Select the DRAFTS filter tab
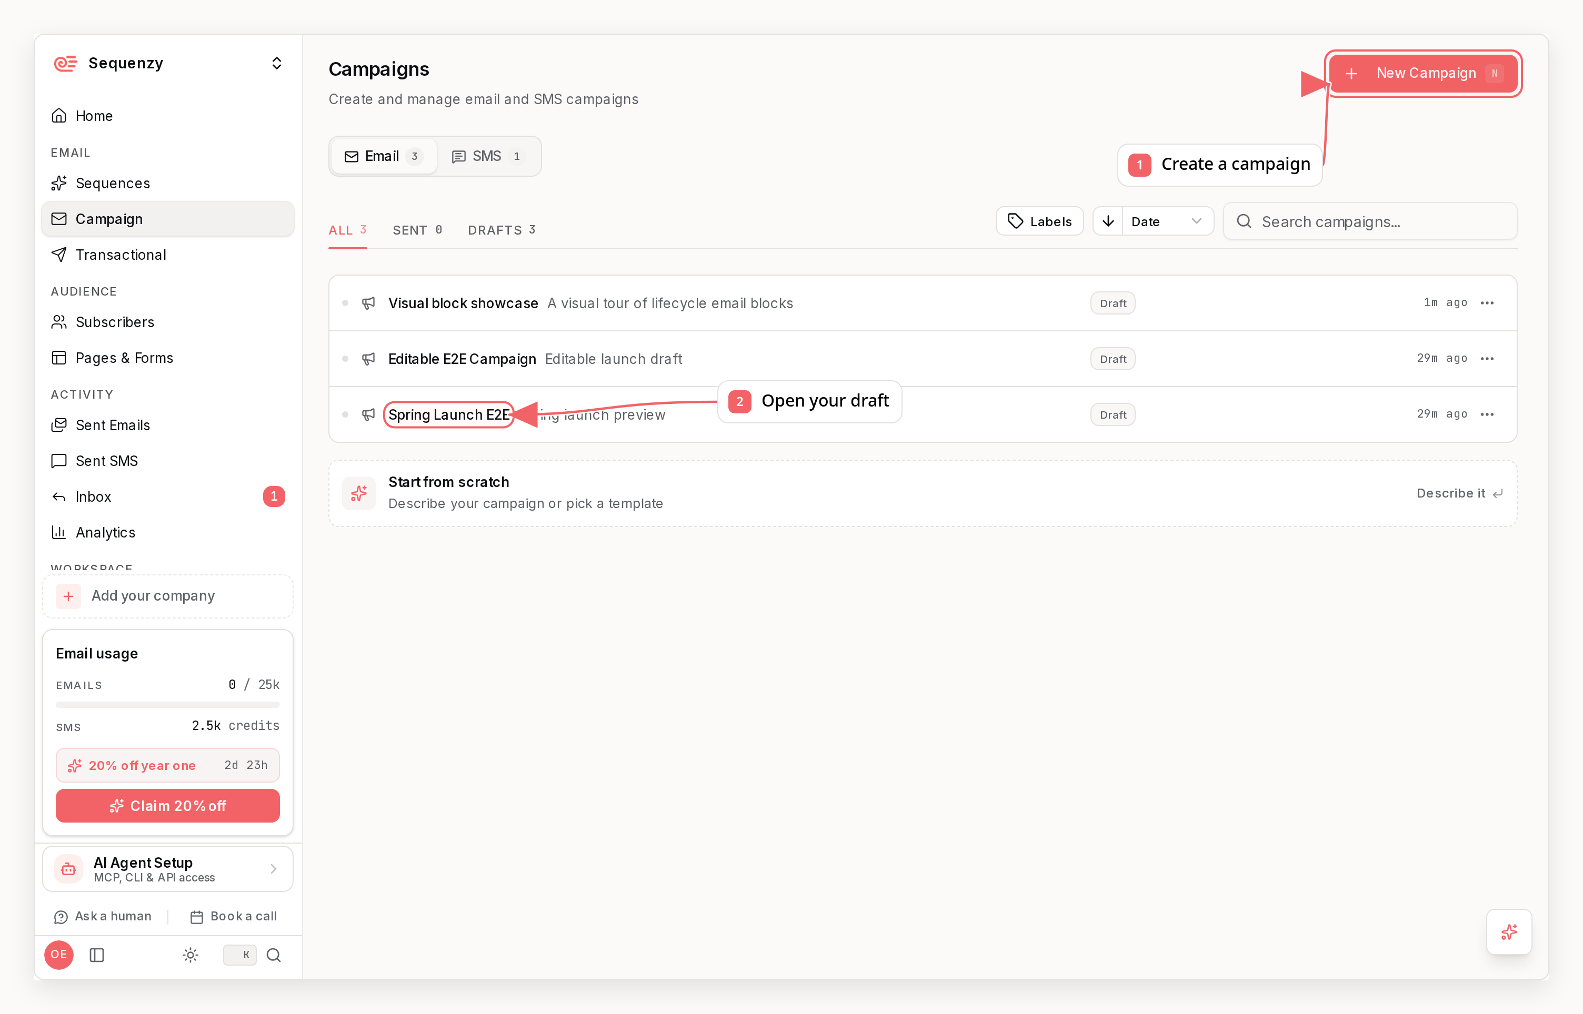 click(x=502, y=230)
